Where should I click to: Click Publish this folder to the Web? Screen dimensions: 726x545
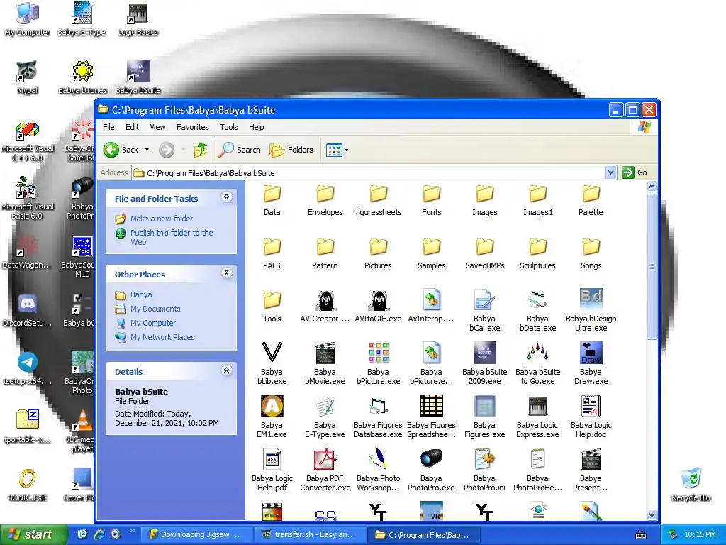tap(172, 237)
